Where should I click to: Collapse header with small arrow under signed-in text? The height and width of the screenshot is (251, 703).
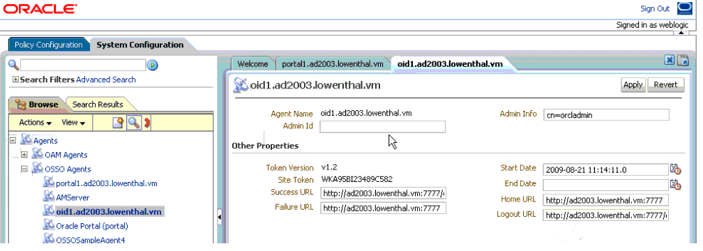(x=681, y=32)
